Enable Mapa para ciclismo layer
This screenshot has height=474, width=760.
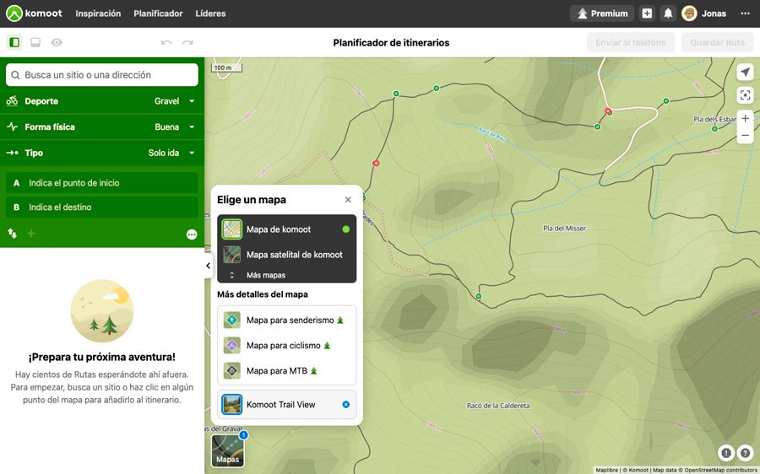pos(286,346)
